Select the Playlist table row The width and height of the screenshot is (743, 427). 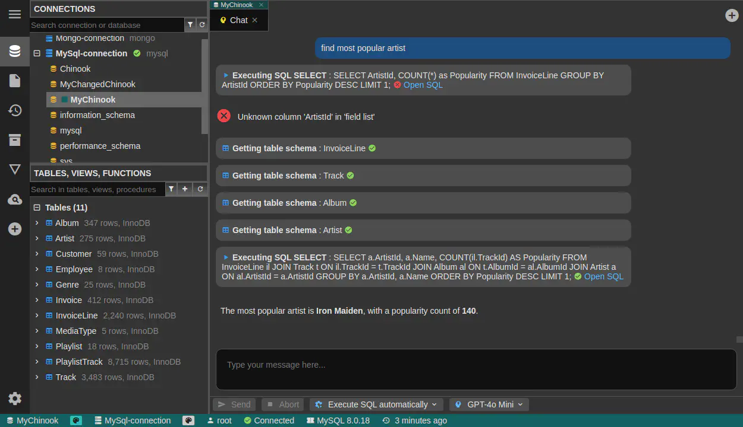pos(118,346)
